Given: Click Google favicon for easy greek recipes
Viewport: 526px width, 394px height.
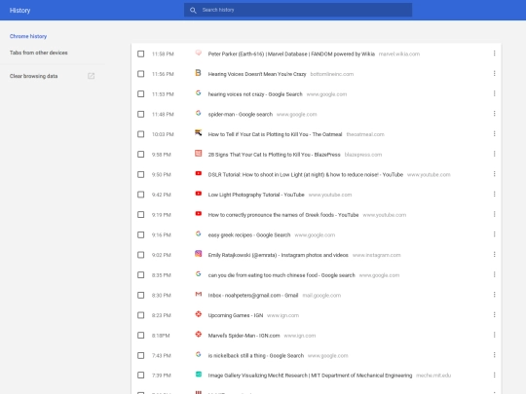Looking at the screenshot, I should 199,233.
